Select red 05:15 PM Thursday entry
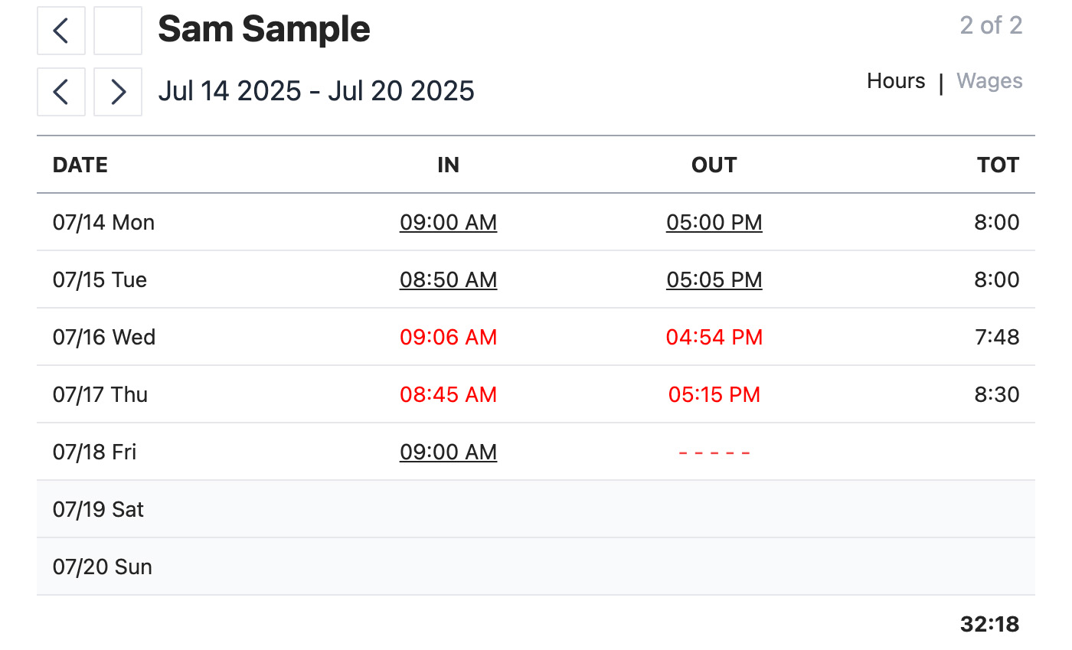This screenshot has height=650, width=1072. (x=714, y=395)
